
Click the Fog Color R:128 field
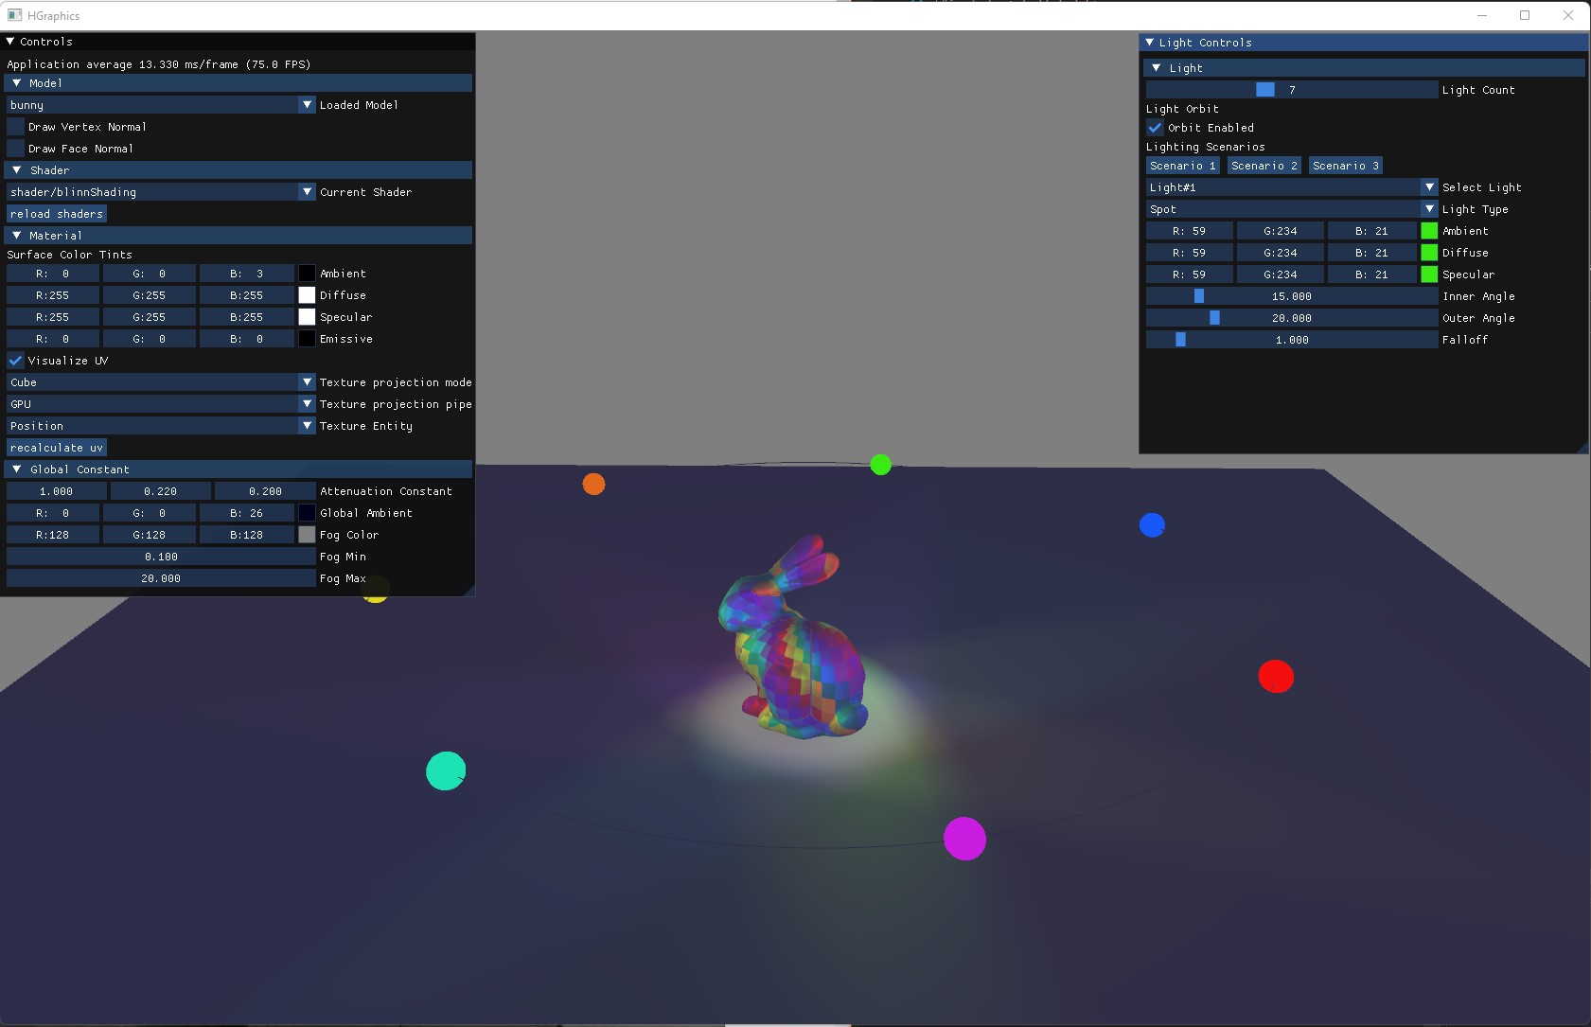pyautogui.click(x=53, y=535)
